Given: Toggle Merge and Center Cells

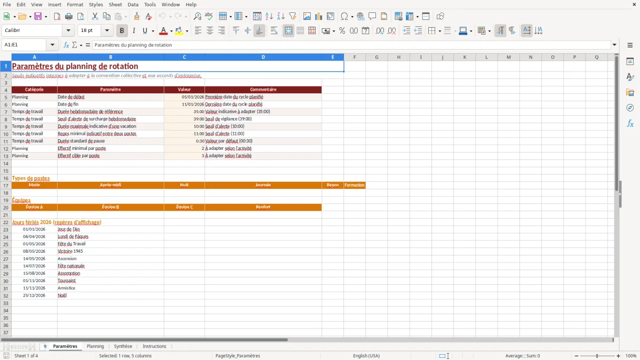Looking at the screenshot, I should (289, 31).
